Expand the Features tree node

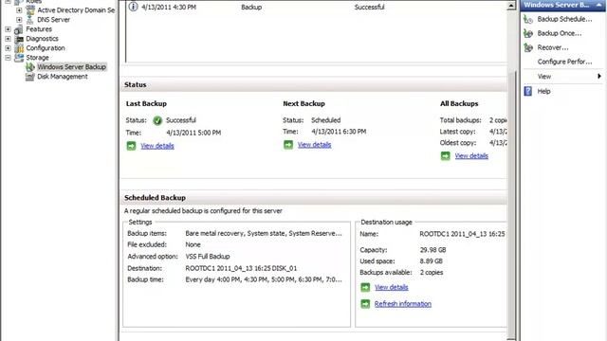point(8,29)
